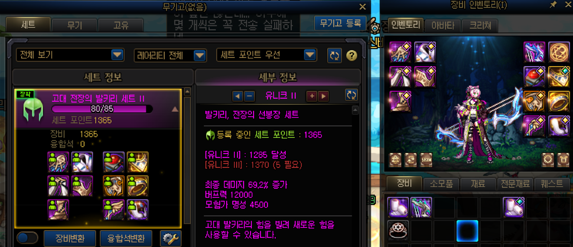Select the ring item in the inventory grid
The width and height of the screenshot is (573, 247).
(x=398, y=231)
